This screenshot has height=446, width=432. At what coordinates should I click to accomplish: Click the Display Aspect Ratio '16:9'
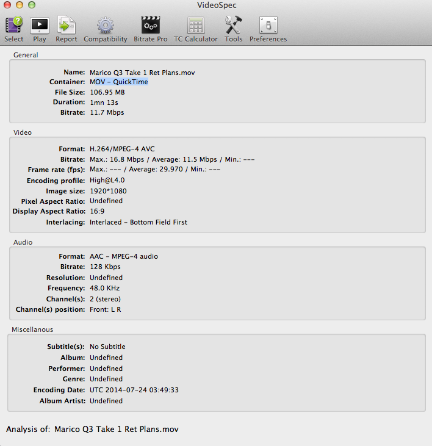click(x=97, y=211)
